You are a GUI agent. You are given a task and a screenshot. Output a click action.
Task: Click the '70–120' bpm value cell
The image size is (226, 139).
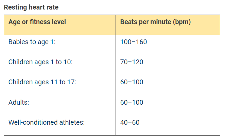132,62
